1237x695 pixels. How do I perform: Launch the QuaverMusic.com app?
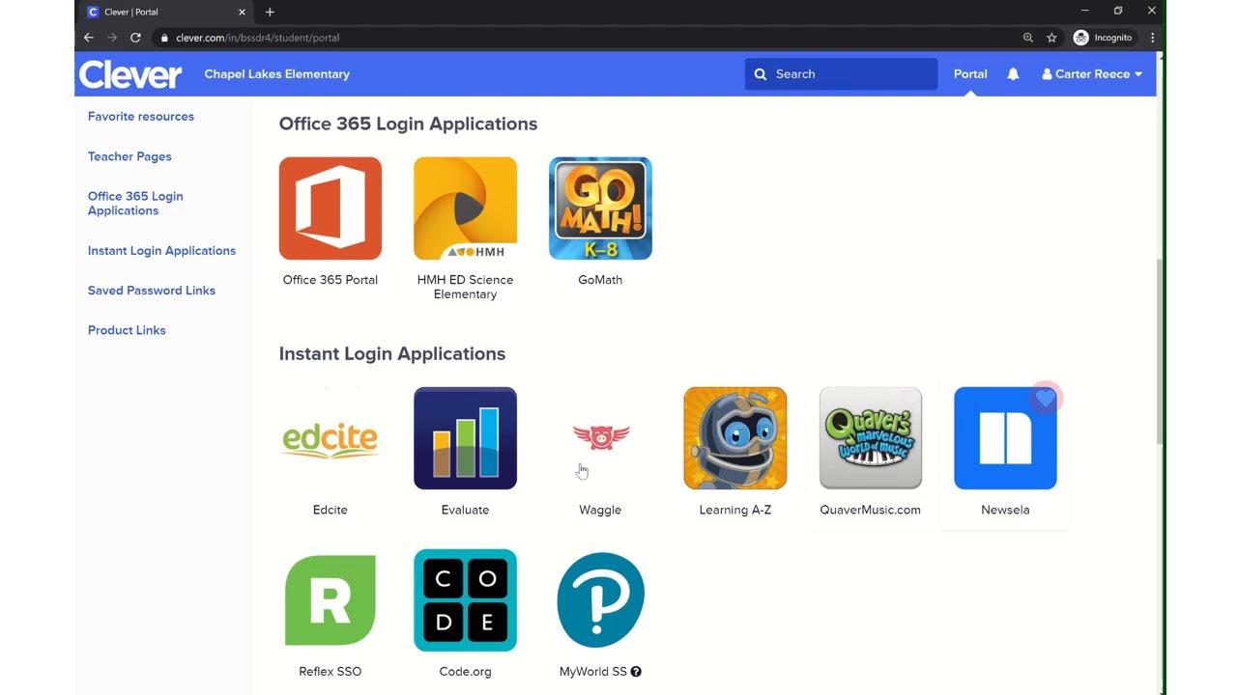point(870,438)
